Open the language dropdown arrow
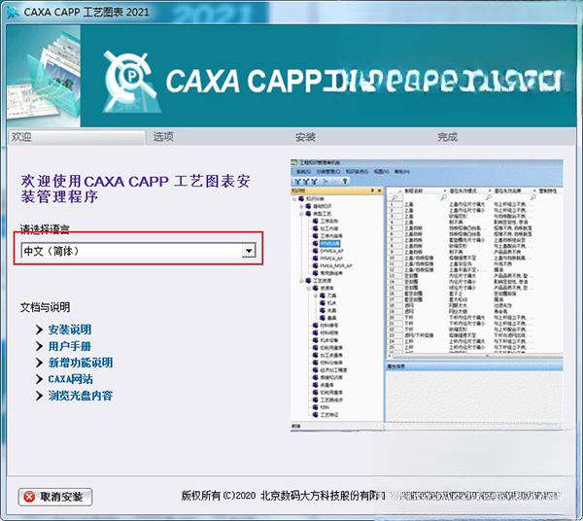 tap(249, 251)
